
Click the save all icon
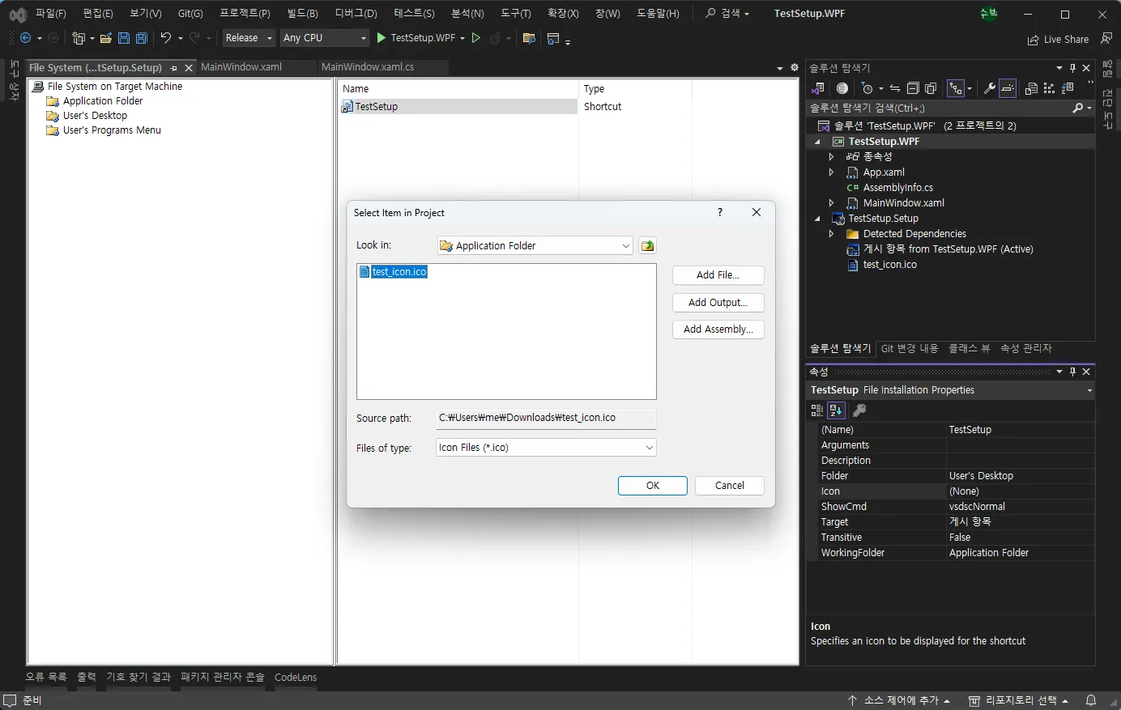tap(142, 38)
